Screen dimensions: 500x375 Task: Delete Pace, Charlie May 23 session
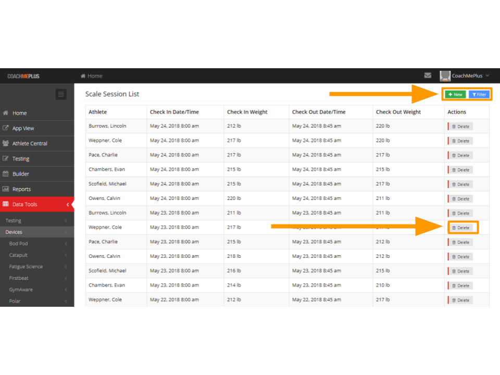tap(460, 242)
